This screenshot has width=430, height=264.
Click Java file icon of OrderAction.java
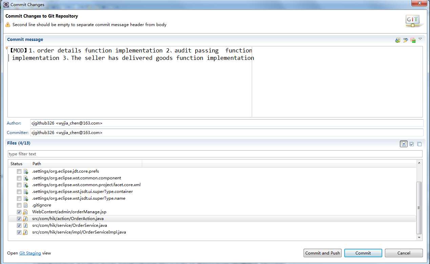25,219
